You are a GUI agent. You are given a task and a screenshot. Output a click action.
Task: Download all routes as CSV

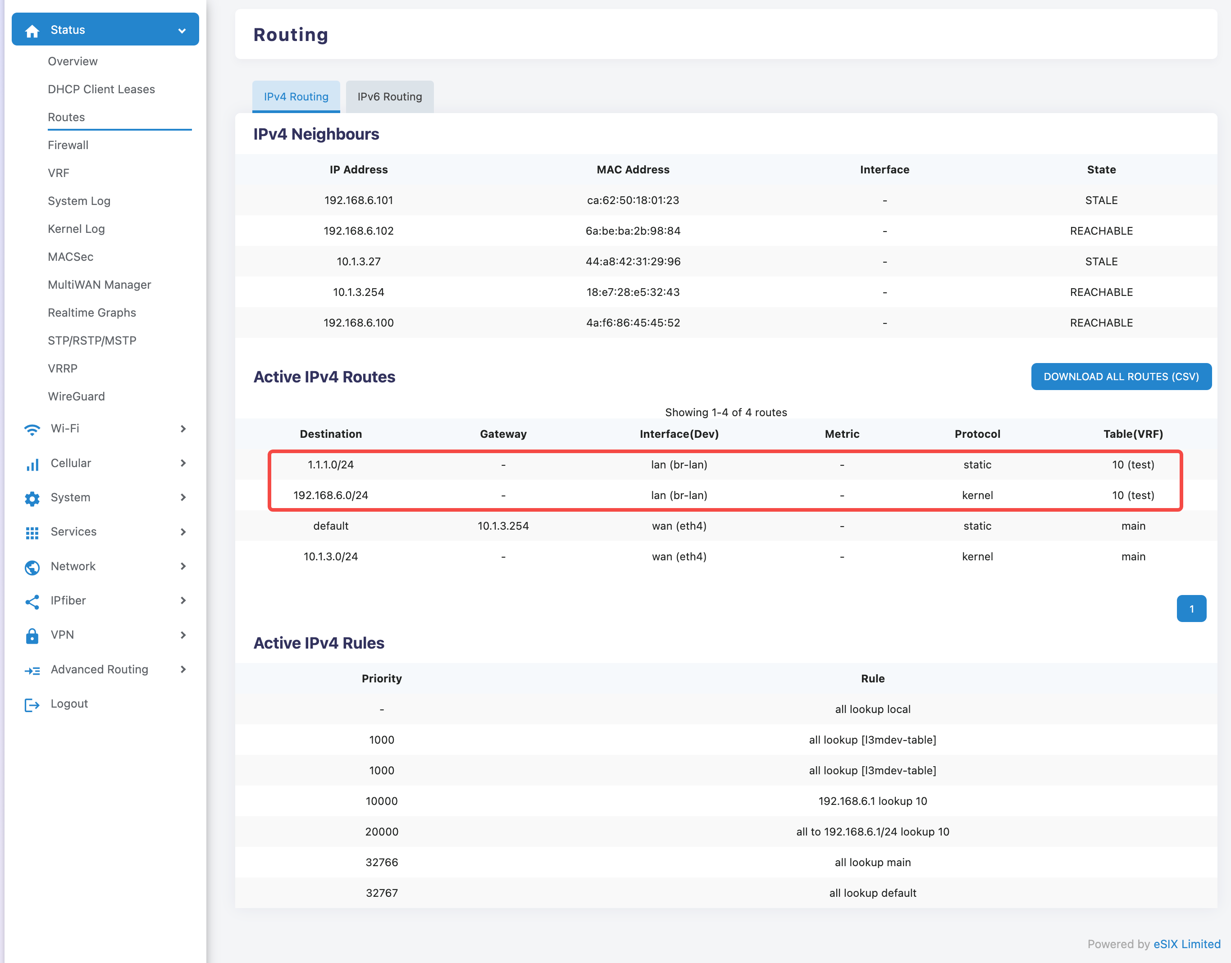pos(1121,377)
